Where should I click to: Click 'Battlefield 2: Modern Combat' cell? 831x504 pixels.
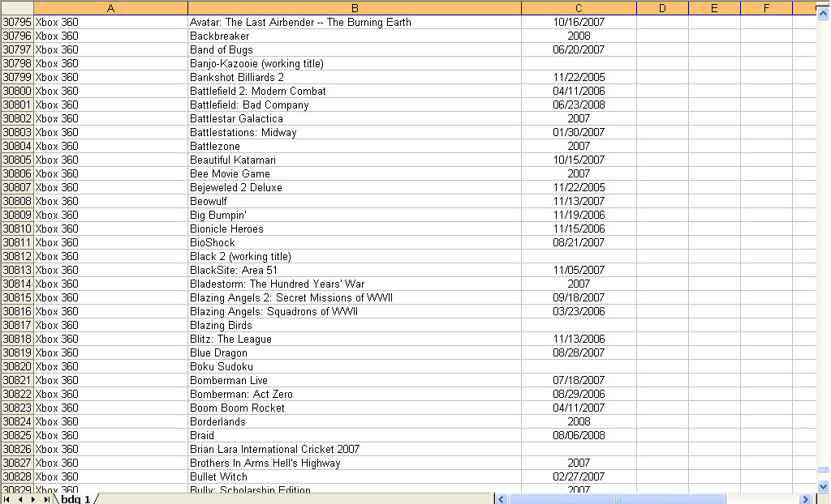point(355,91)
